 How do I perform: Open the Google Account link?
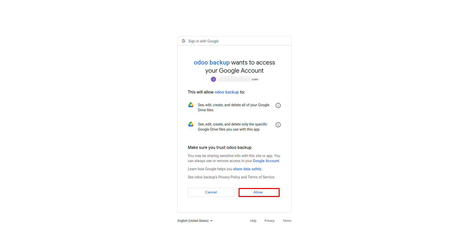point(266,161)
